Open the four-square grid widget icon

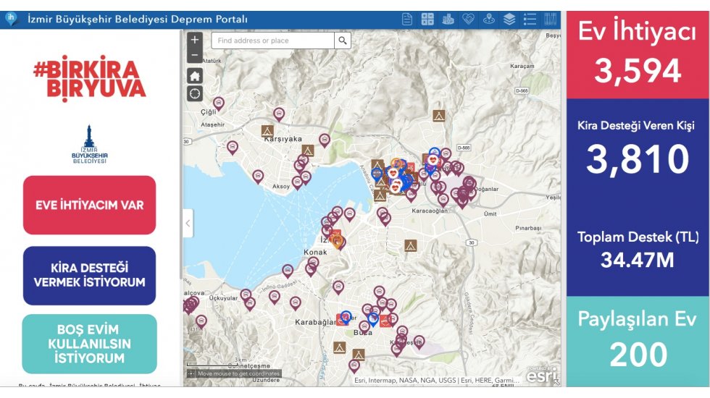(427, 19)
